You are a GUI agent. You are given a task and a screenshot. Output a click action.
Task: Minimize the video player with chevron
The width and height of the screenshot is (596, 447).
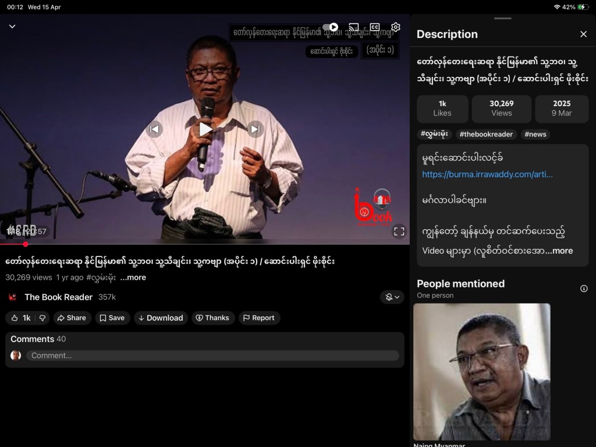tap(12, 27)
